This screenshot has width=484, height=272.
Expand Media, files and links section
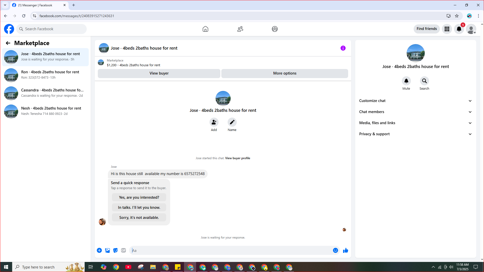[415, 123]
